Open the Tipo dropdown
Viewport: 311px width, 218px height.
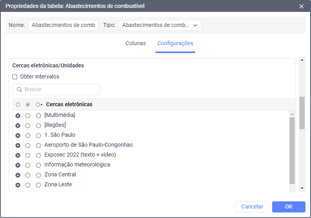160,25
